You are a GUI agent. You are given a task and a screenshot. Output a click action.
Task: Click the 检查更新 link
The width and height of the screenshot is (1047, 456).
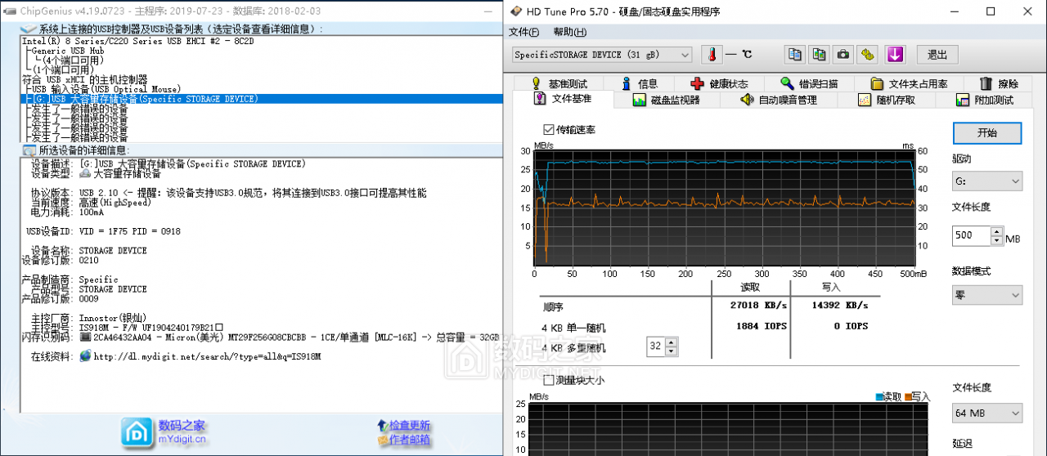coord(409,426)
